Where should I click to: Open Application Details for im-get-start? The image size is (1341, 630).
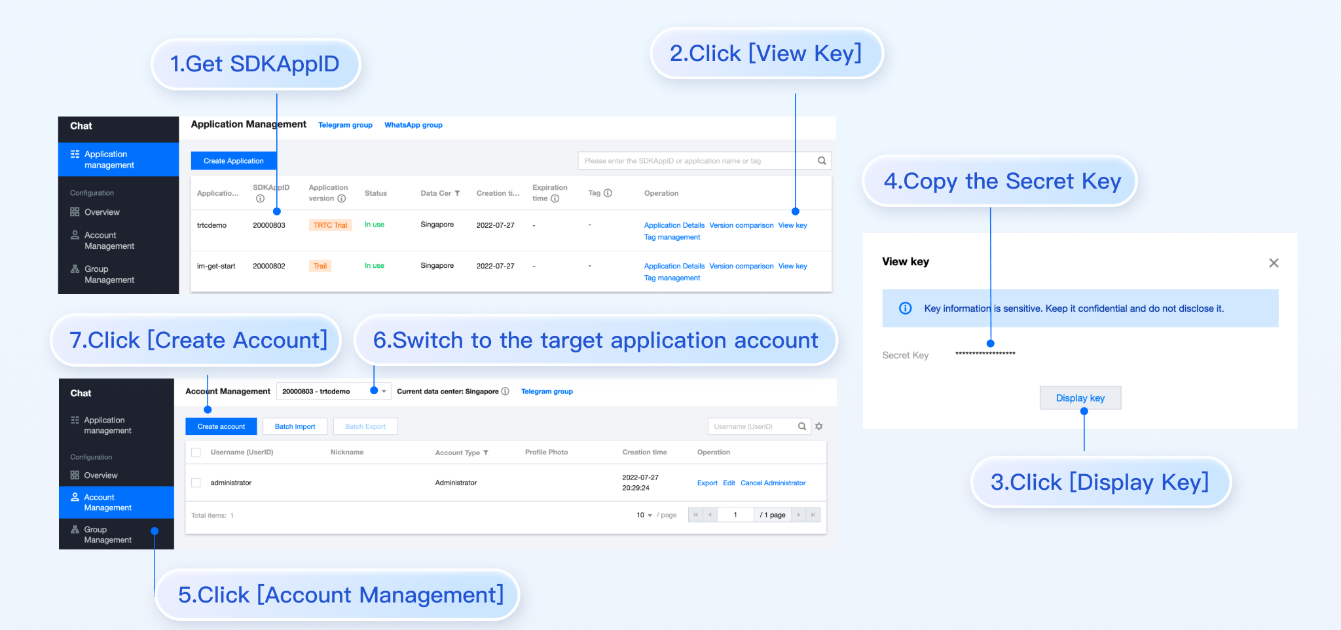point(674,266)
